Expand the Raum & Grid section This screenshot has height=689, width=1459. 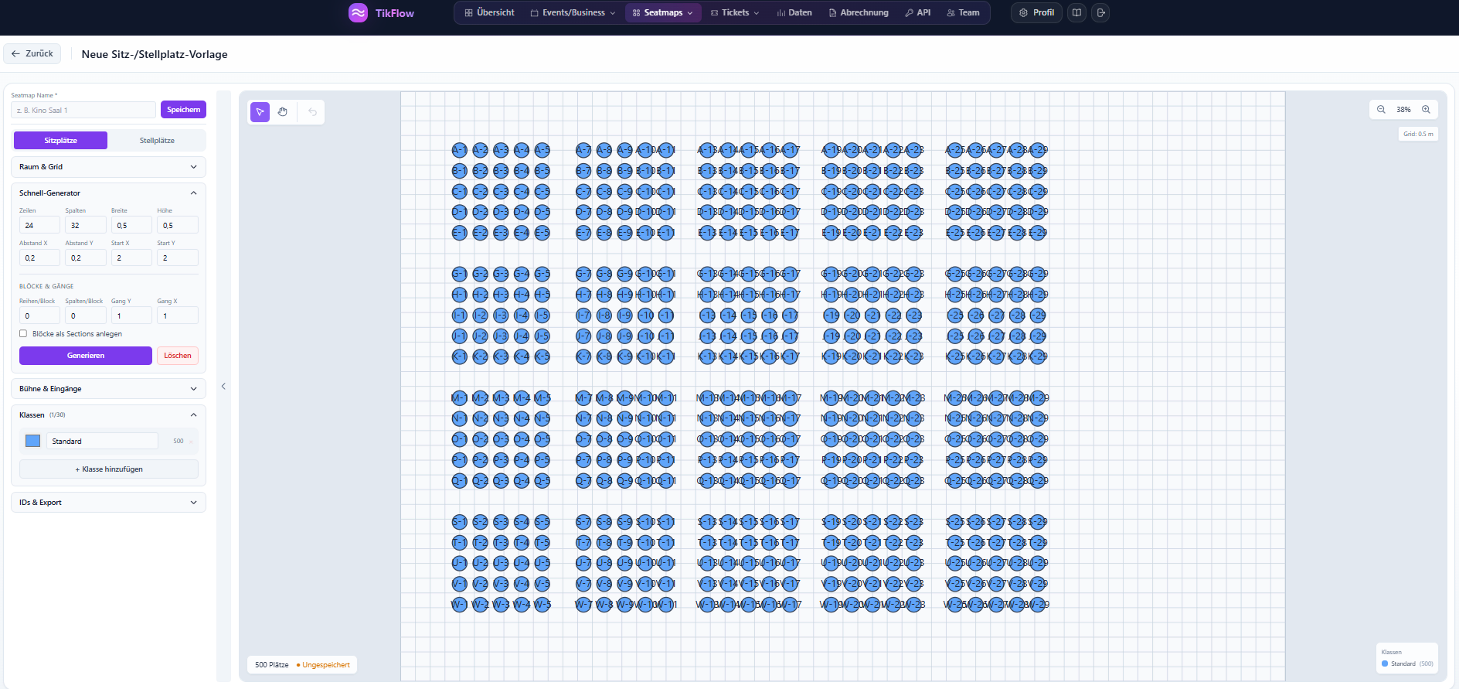pos(108,167)
